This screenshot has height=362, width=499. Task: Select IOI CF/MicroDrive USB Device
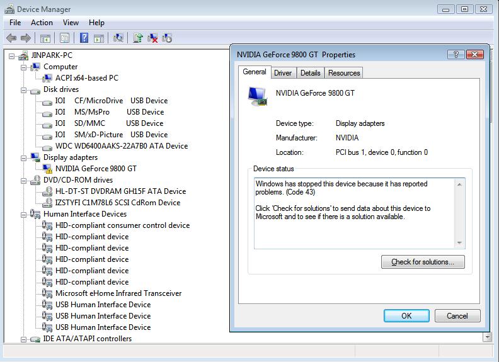pos(112,101)
